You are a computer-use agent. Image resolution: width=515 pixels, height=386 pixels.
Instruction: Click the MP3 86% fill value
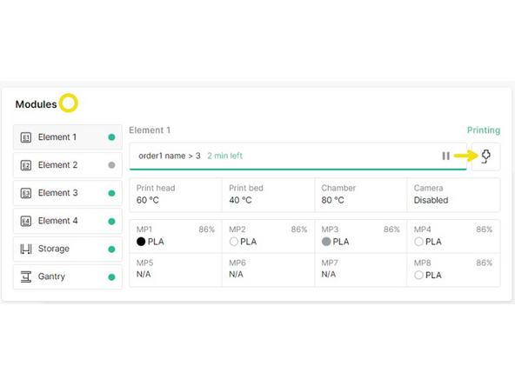[391, 230]
